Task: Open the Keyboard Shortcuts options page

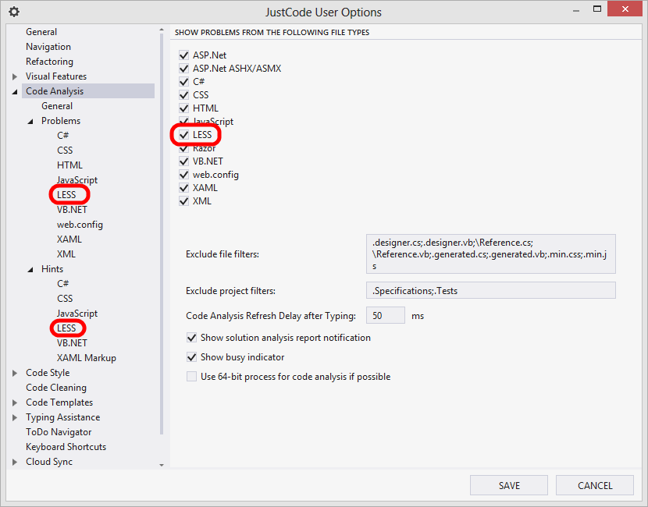Action: tap(66, 447)
